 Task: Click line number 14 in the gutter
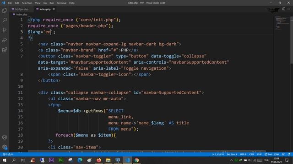point(20,111)
